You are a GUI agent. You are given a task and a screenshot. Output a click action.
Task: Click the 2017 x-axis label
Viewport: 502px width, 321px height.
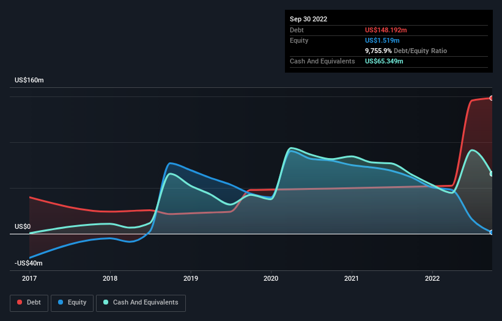coord(29,278)
